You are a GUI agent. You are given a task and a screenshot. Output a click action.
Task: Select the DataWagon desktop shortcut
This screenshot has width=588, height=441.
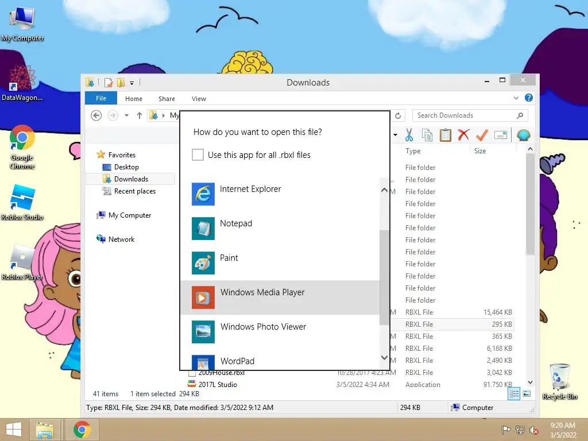click(22, 83)
